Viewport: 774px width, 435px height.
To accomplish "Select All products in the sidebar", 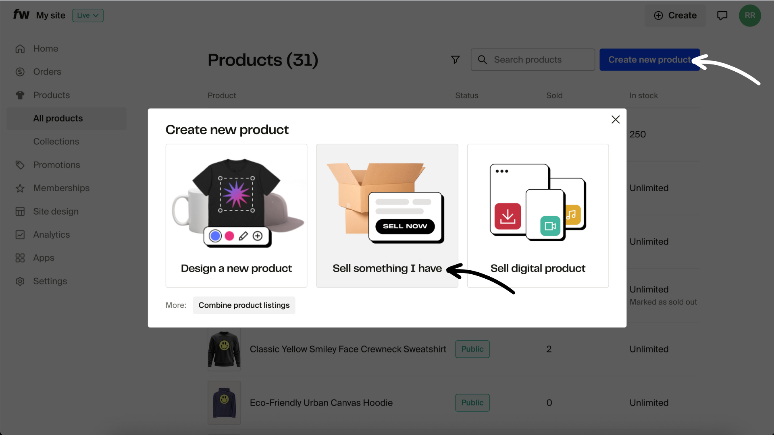I will tap(58, 118).
